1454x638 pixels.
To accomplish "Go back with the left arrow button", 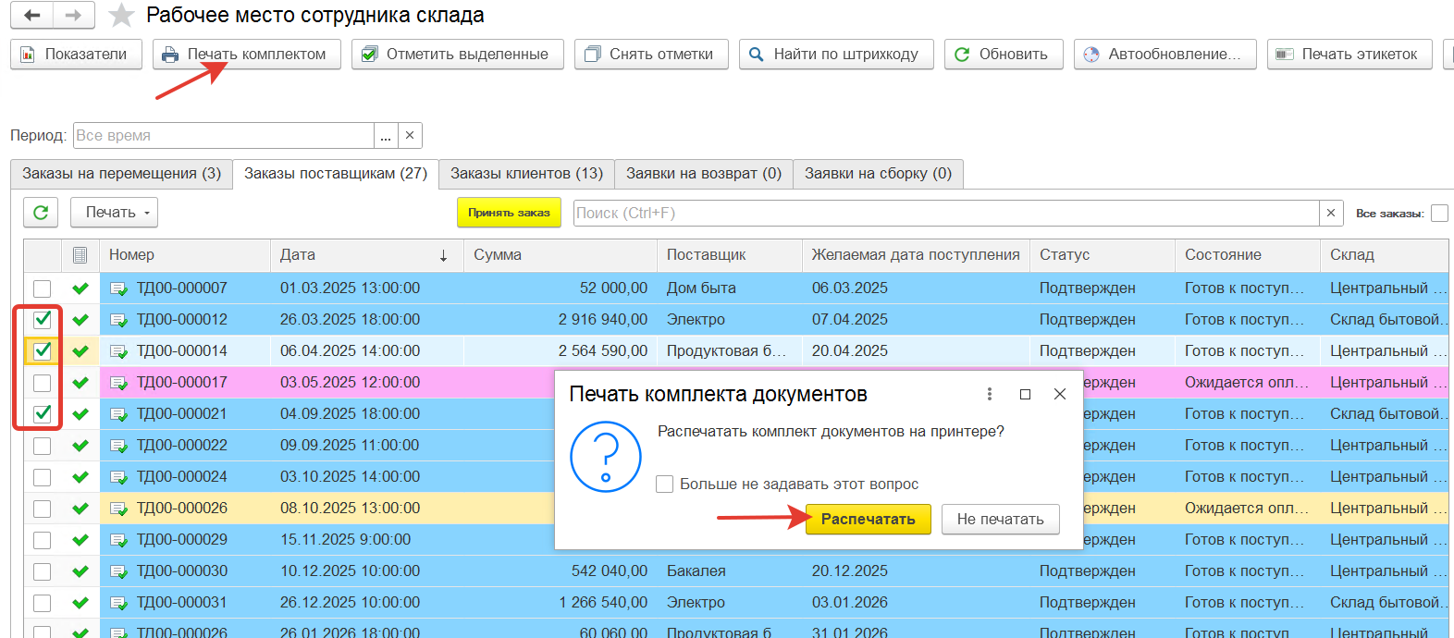I will (x=32, y=16).
